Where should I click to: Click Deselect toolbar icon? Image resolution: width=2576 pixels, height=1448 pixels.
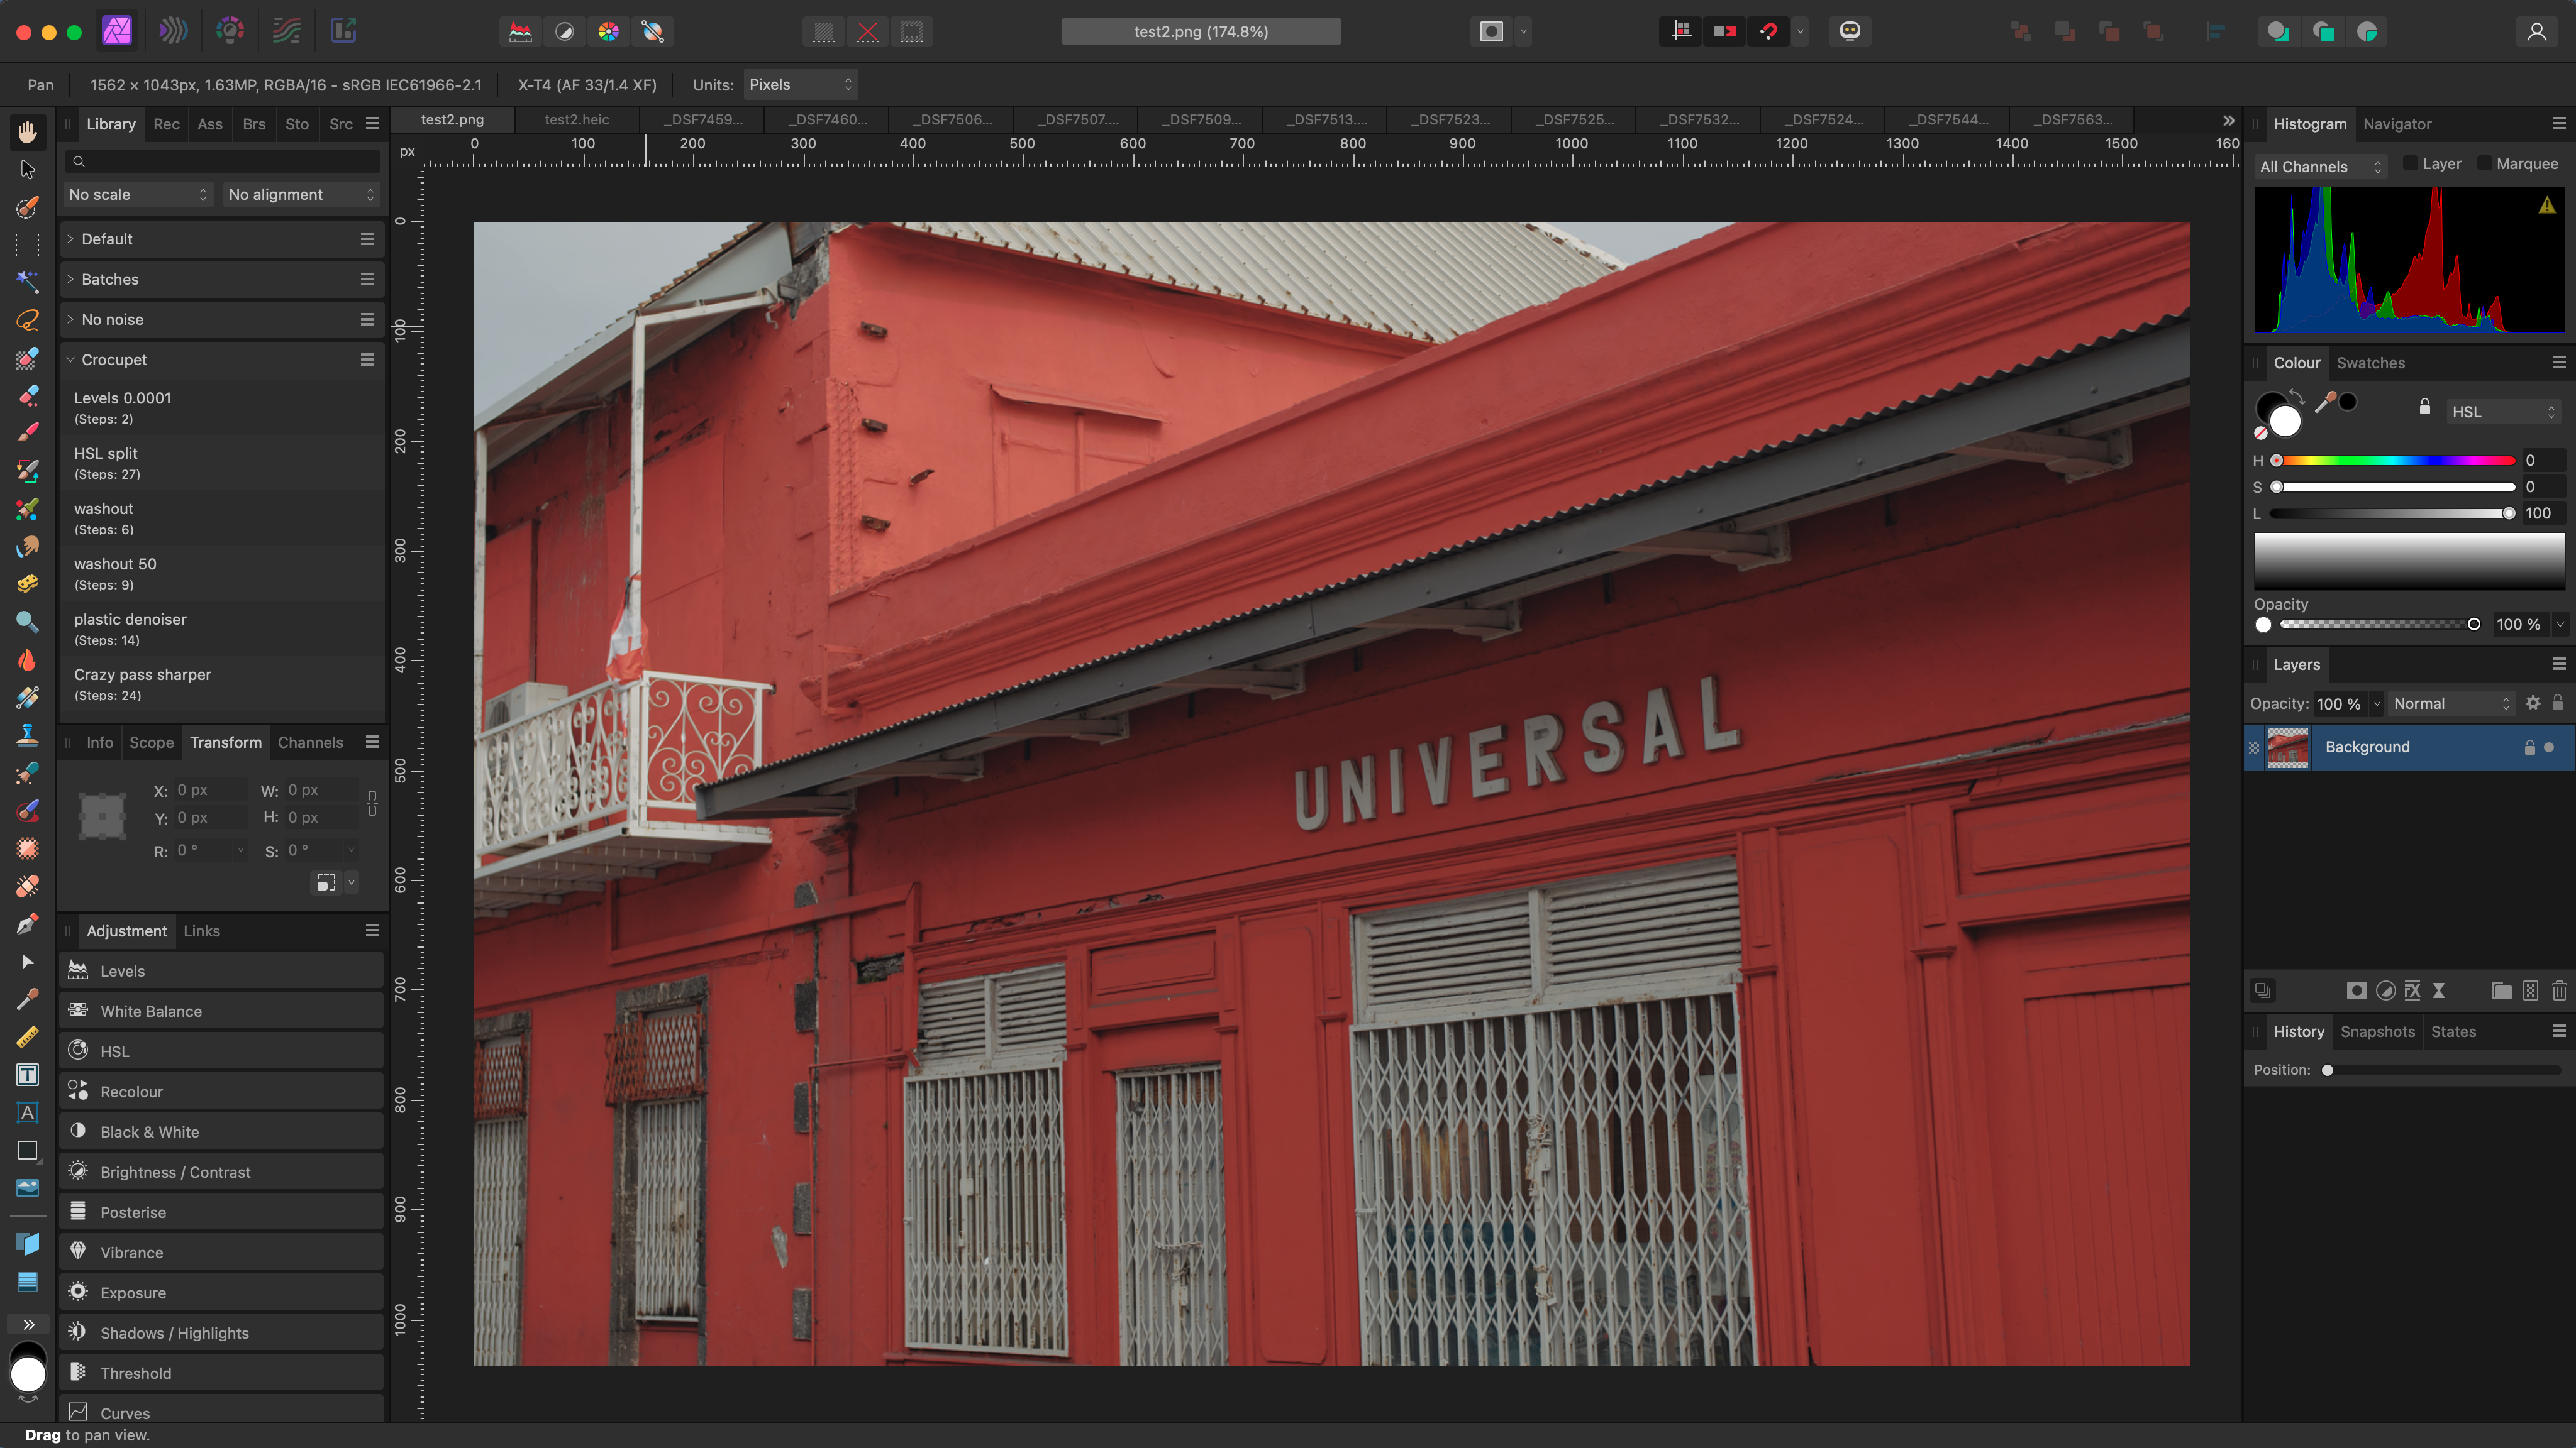click(x=867, y=32)
